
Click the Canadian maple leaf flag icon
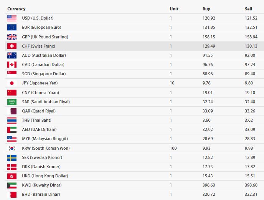(x=12, y=64)
